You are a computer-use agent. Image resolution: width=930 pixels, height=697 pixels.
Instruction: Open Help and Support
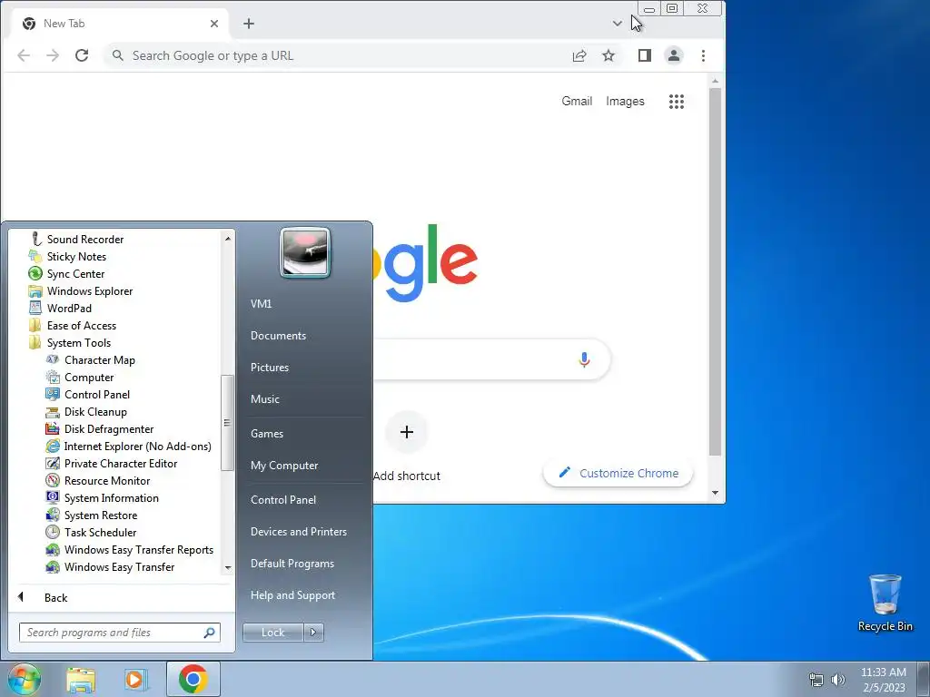(292, 595)
